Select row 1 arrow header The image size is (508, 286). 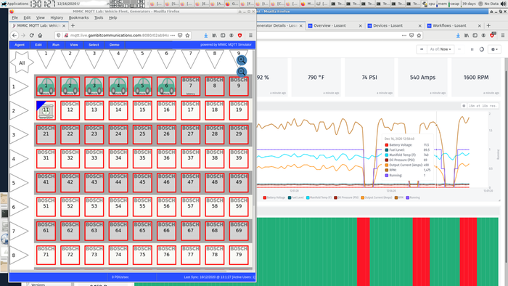pyautogui.click(x=19, y=86)
